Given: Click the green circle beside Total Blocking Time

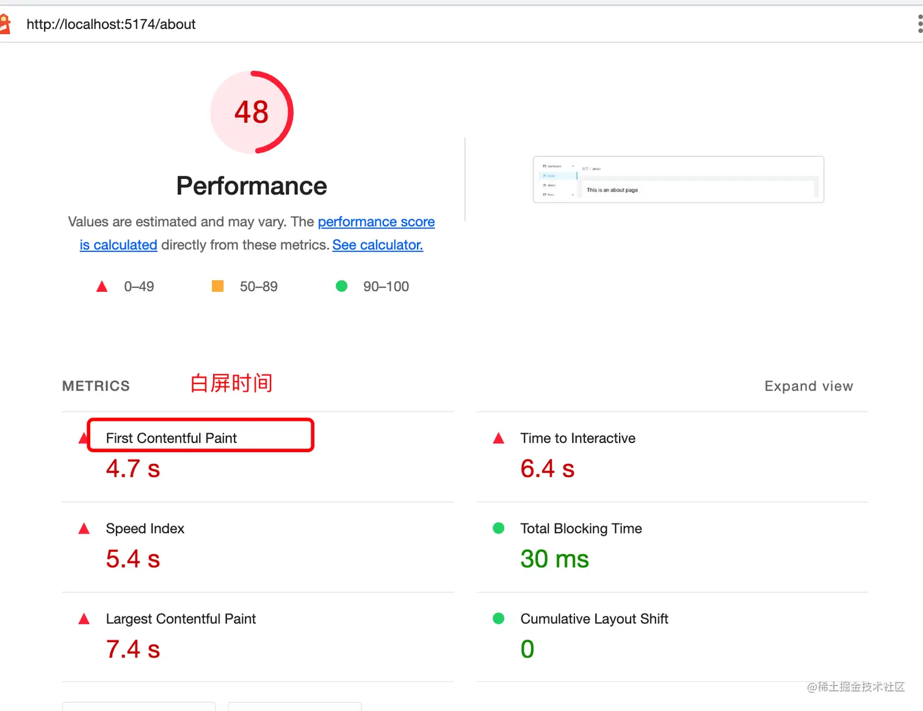Looking at the screenshot, I should coord(499,528).
